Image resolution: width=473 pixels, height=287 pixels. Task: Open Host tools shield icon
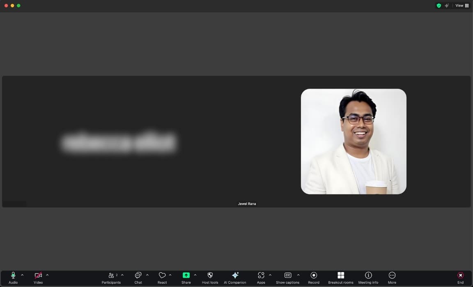(x=210, y=277)
